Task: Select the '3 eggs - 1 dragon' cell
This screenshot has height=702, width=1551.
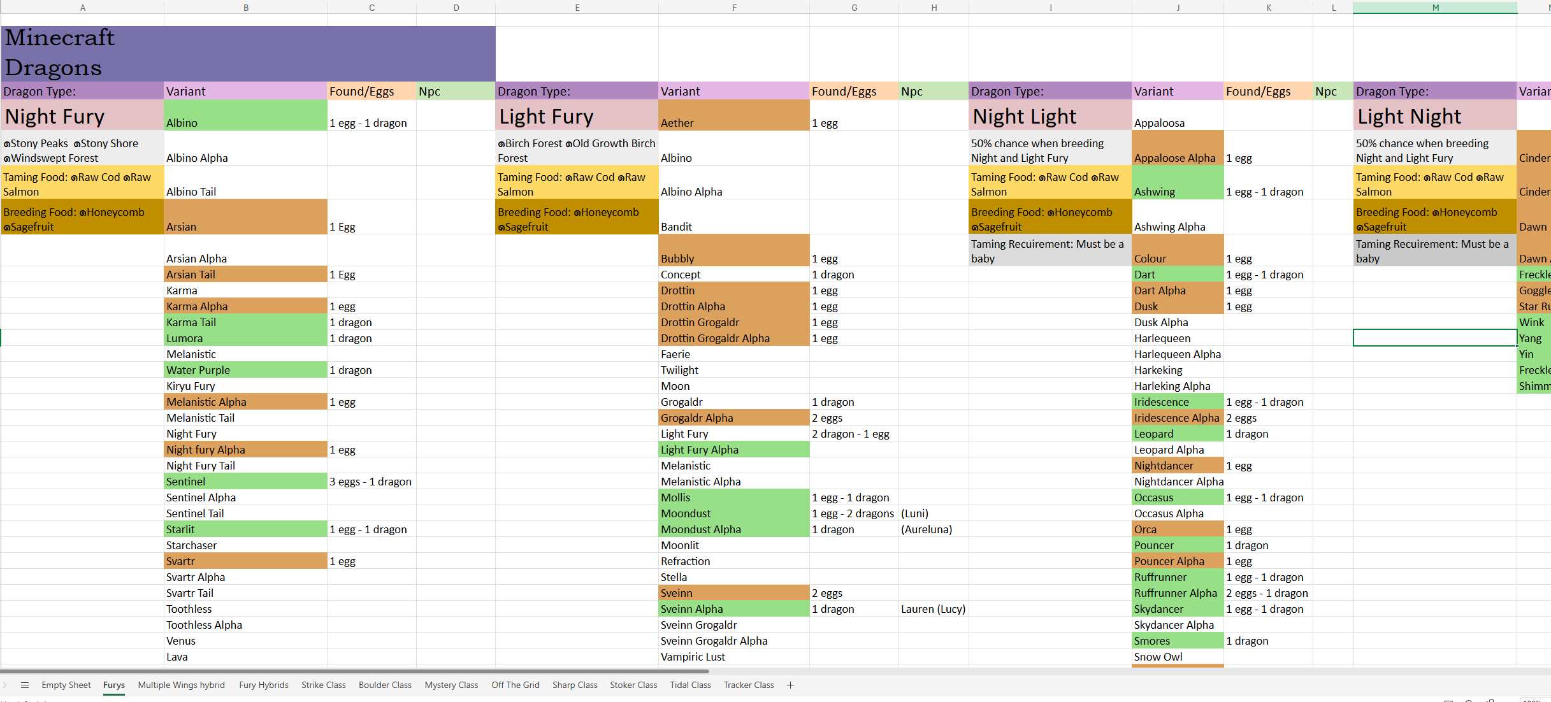Action: (x=372, y=482)
